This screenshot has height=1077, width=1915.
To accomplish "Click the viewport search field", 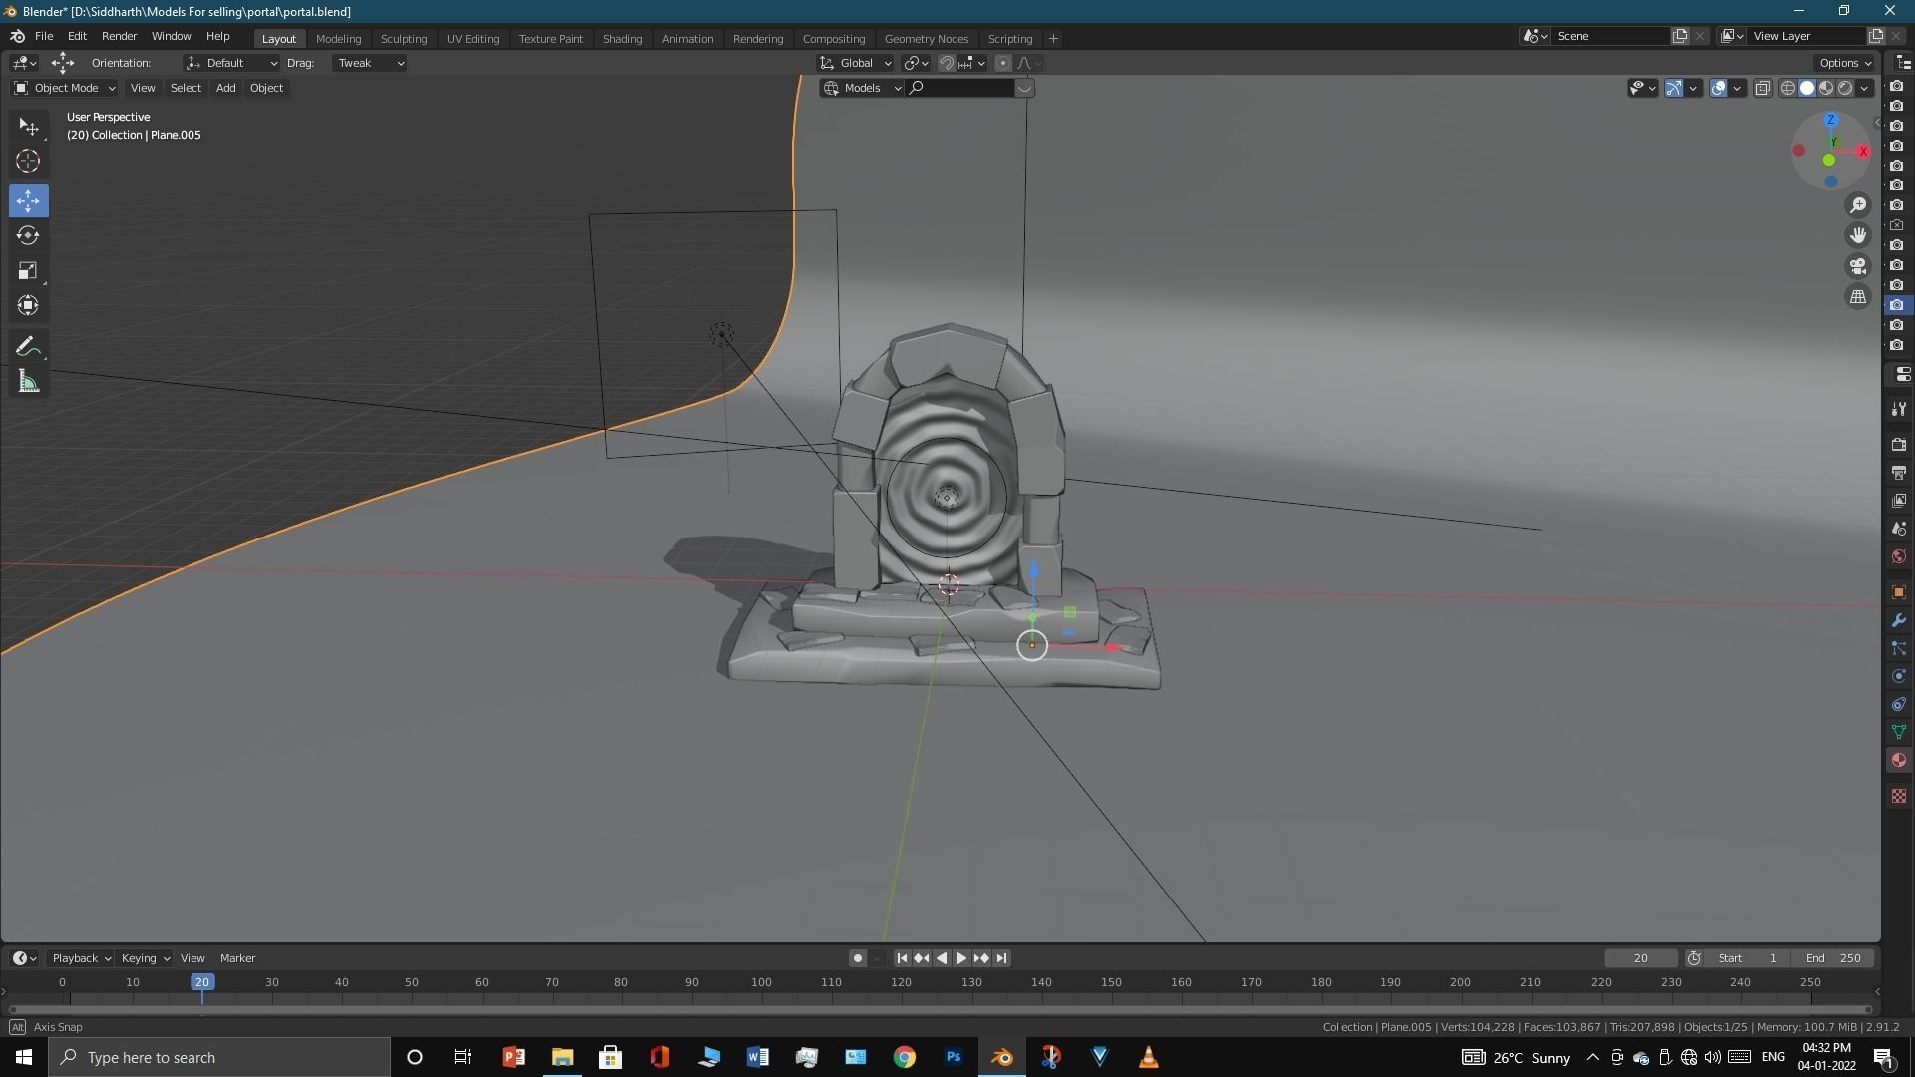I will [x=960, y=88].
